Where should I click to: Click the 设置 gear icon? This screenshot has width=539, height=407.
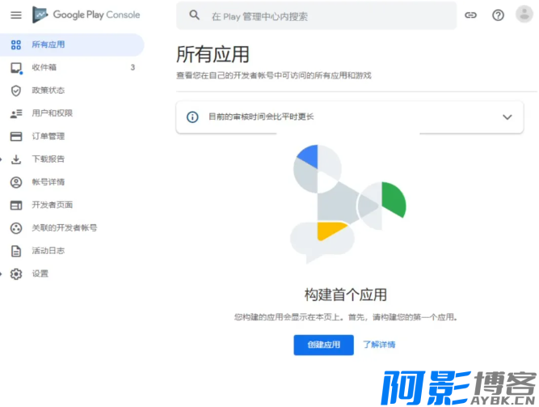point(16,274)
